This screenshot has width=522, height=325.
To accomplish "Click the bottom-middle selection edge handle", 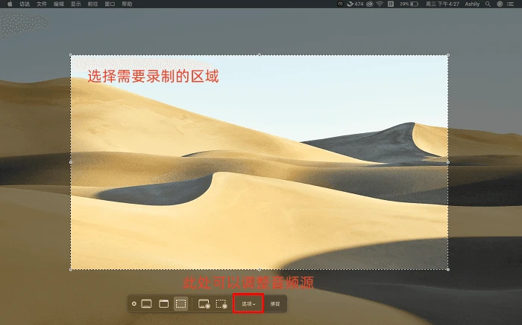I will [260, 269].
